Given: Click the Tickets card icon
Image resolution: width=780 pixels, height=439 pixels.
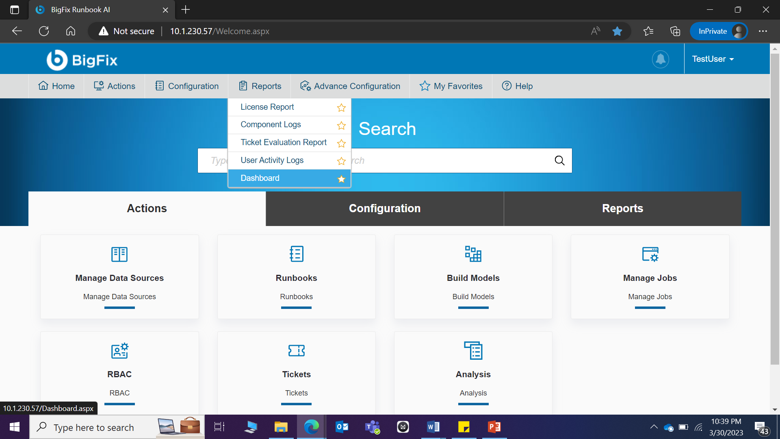Looking at the screenshot, I should [296, 351].
